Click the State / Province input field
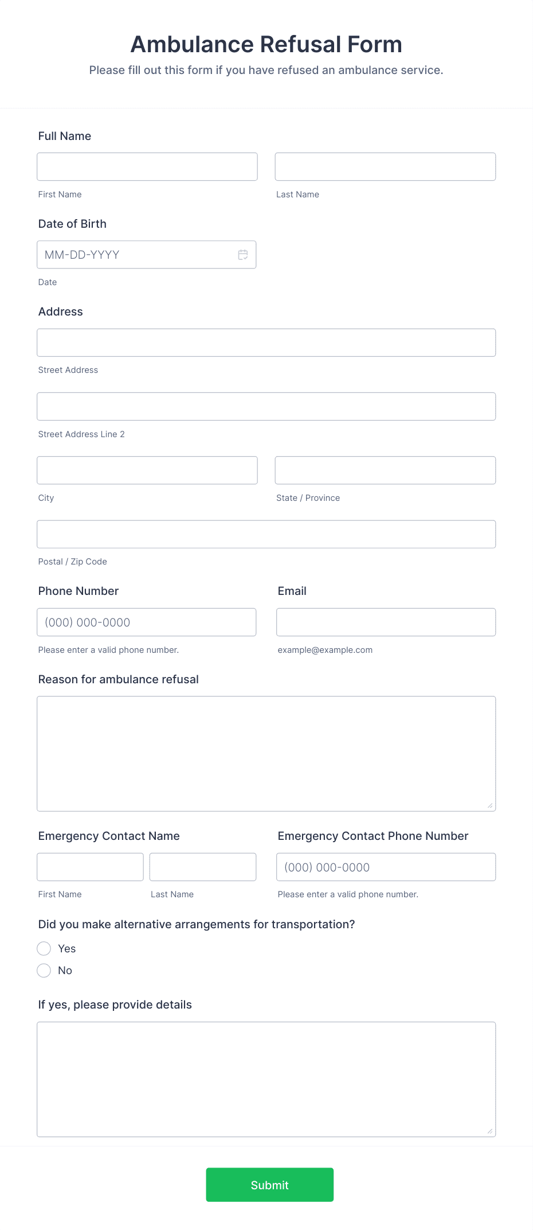 coord(385,470)
